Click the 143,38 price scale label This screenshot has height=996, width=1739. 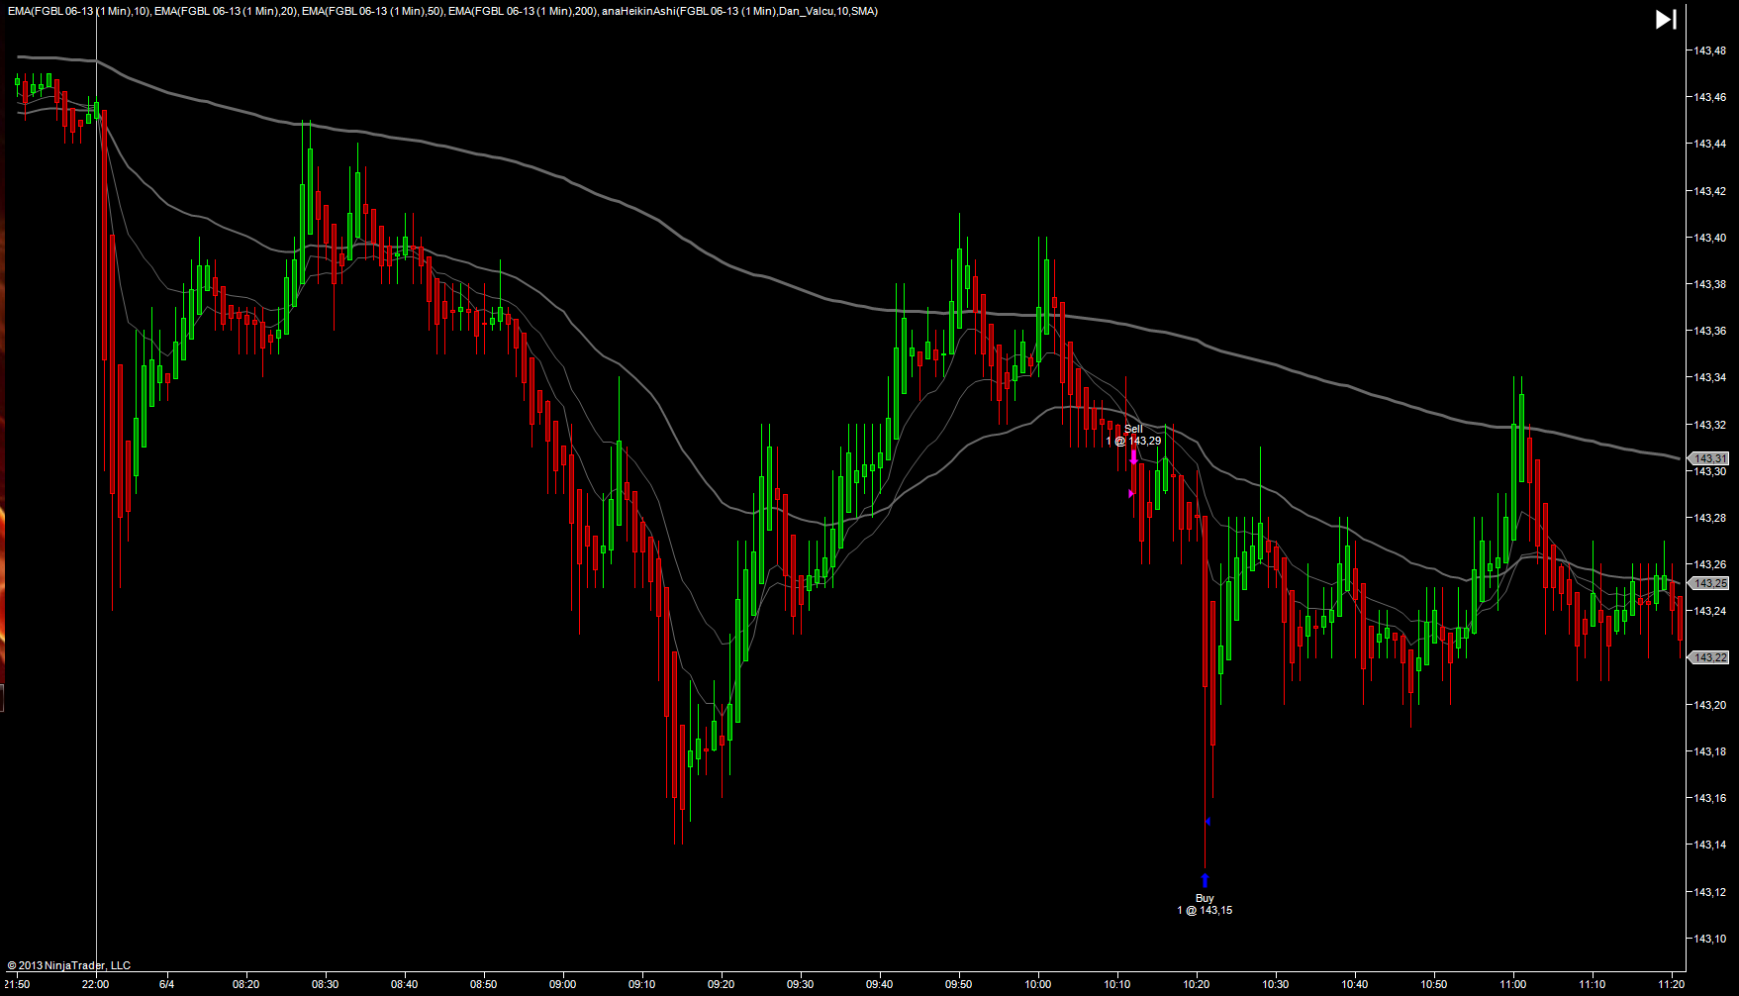pos(1710,284)
